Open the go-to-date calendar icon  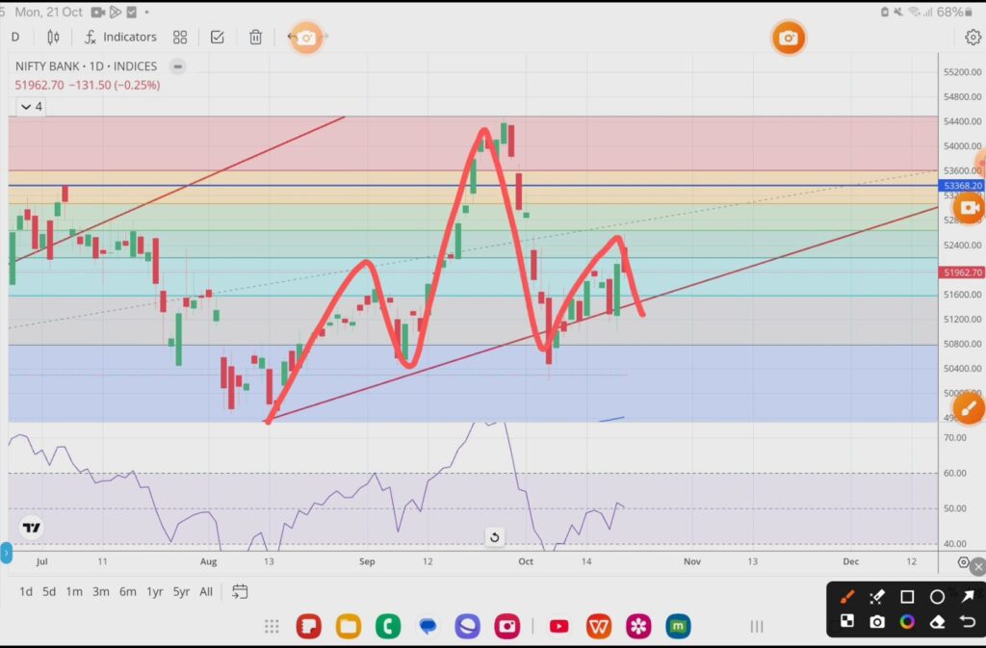[x=240, y=591]
